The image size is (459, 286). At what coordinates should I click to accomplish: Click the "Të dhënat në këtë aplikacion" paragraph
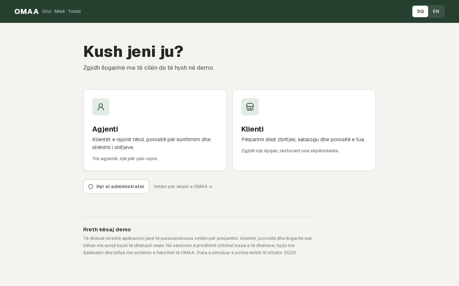[198, 246]
